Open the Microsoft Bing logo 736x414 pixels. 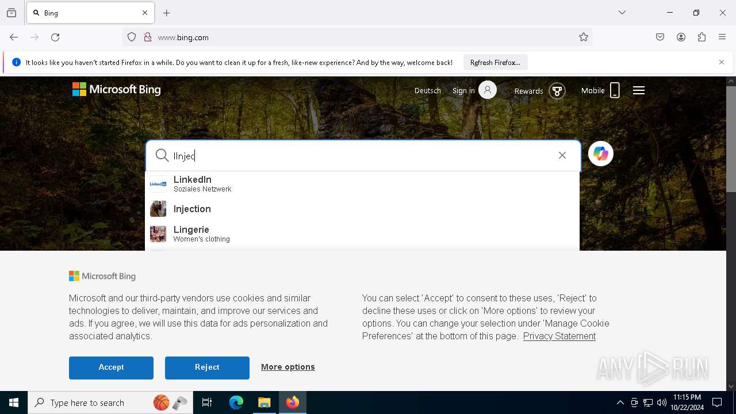[x=116, y=90]
